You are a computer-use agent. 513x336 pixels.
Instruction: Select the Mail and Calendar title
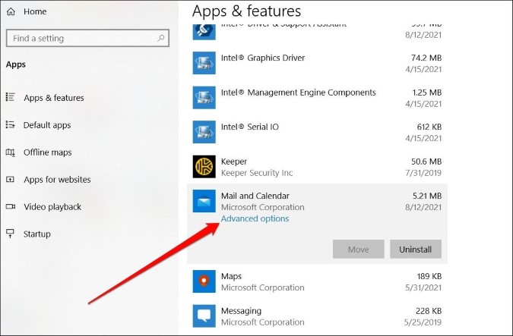pyautogui.click(x=255, y=196)
